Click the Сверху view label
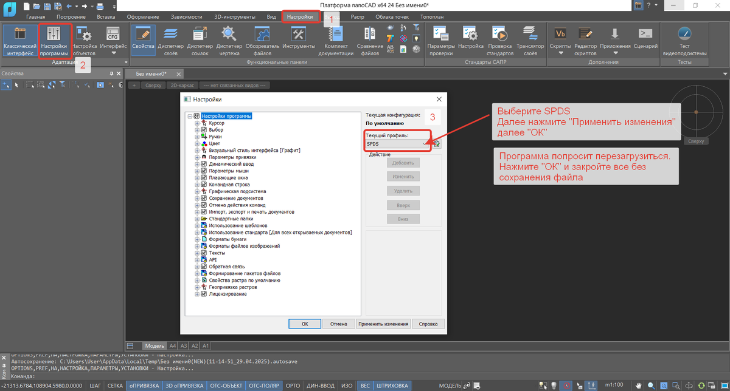 153,85
